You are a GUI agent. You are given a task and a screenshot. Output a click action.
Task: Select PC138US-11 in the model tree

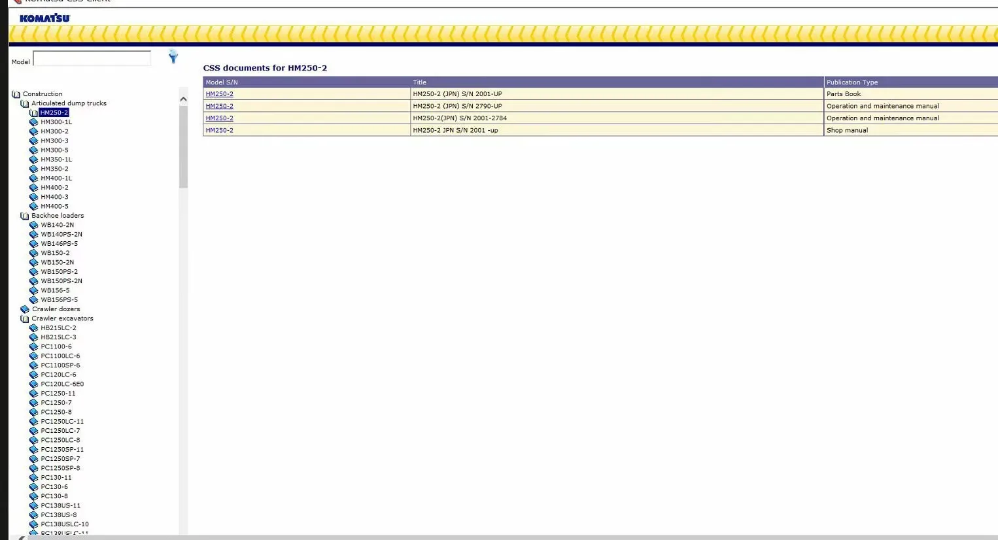click(60, 506)
